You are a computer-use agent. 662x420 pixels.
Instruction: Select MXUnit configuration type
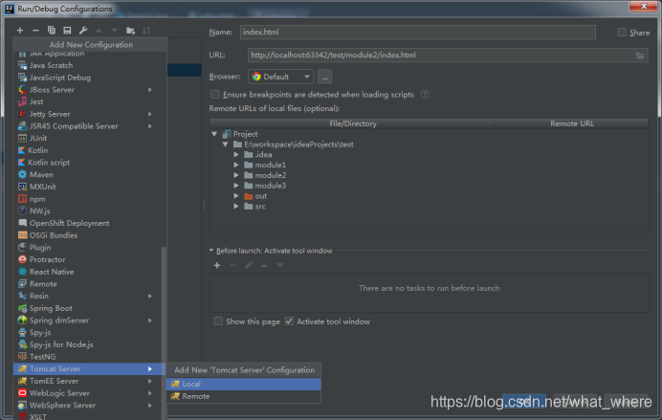(x=90, y=187)
